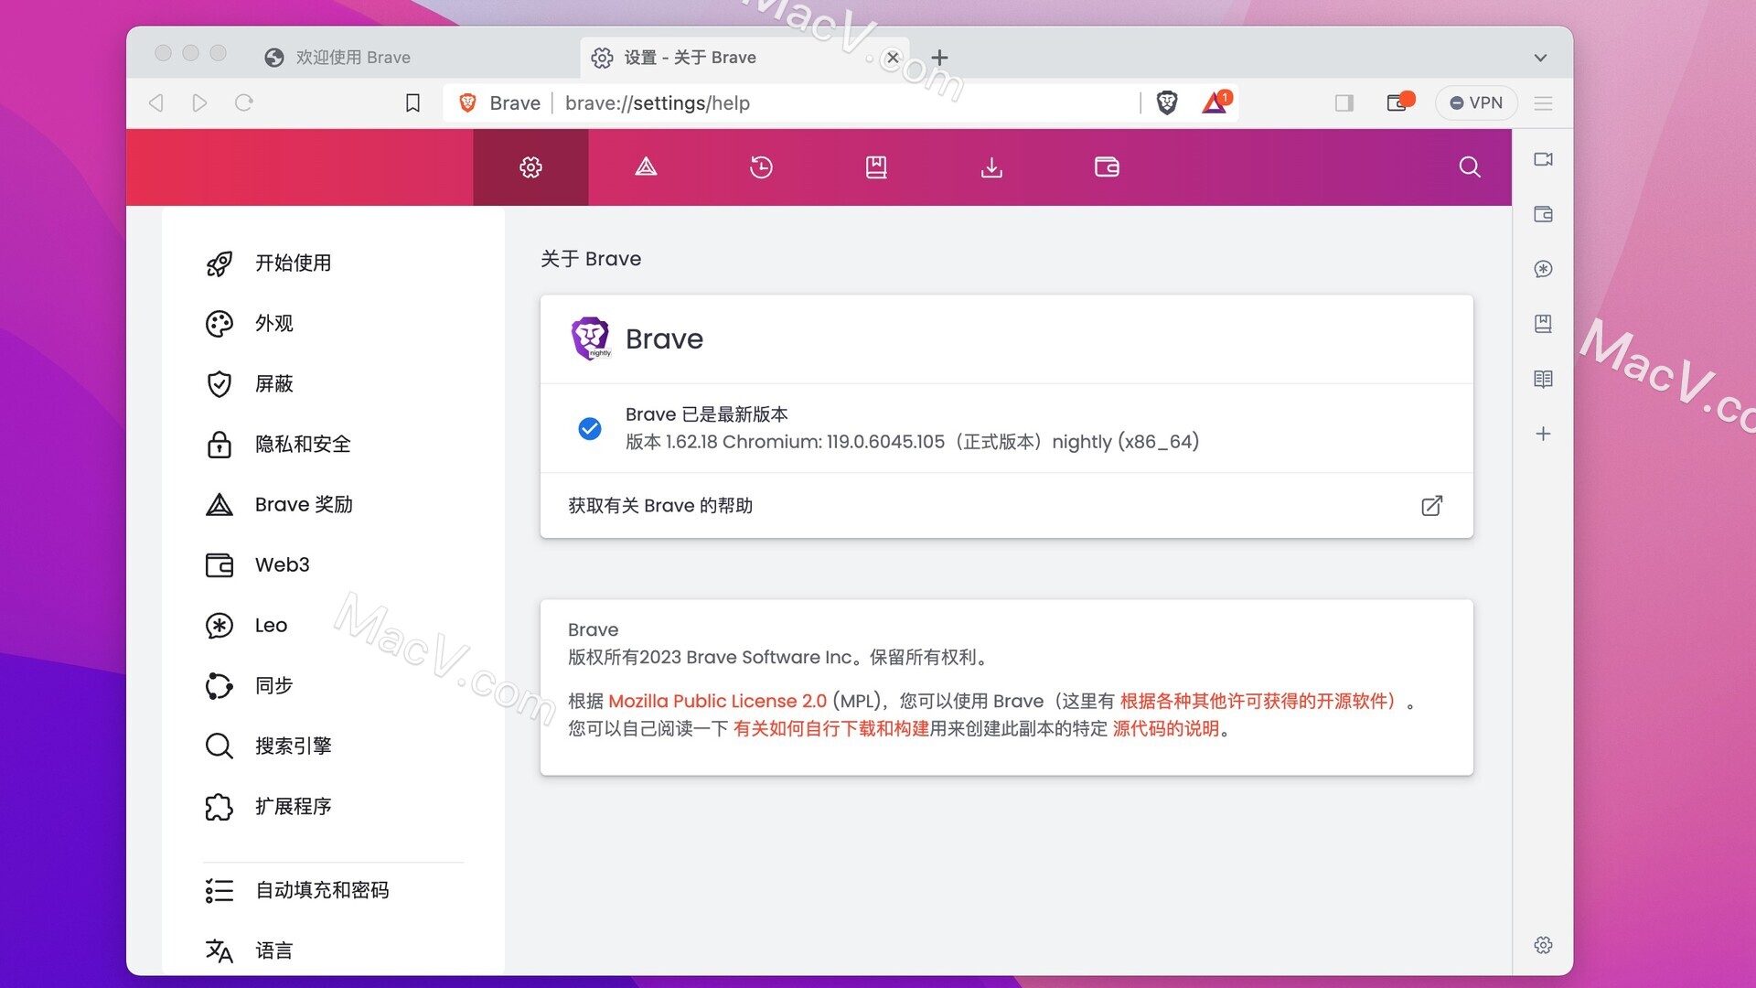The image size is (1756, 988).
Task: Open Brave Shields lion icon
Action: pyautogui.click(x=1167, y=103)
